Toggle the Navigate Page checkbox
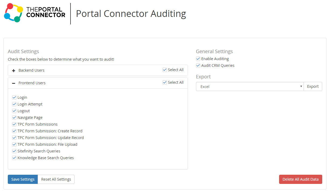Image resolution: width=330 pixels, height=193 pixels. pyautogui.click(x=14, y=118)
